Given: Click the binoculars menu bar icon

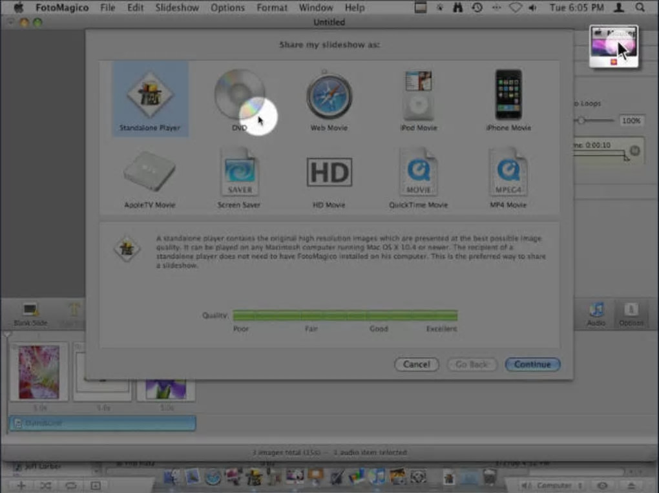Looking at the screenshot, I should (457, 8).
